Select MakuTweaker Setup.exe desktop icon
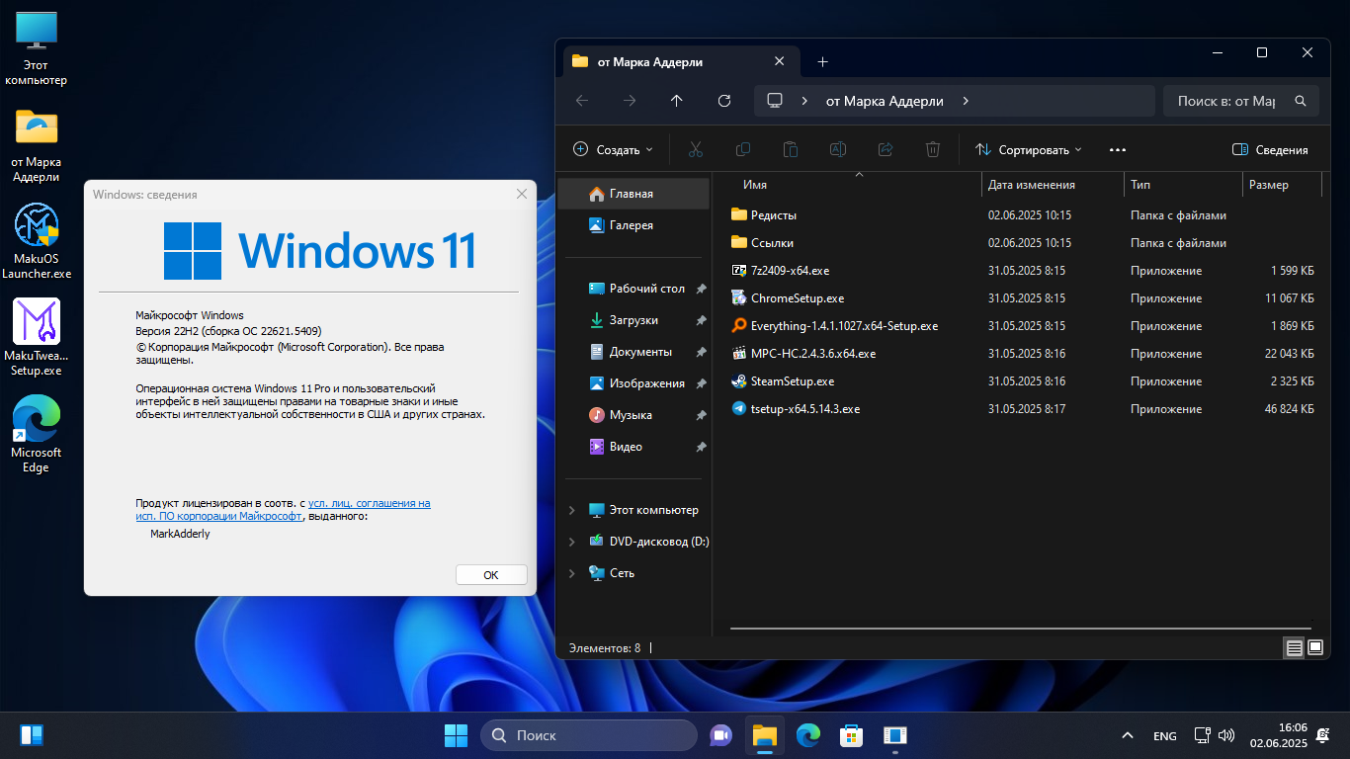 tap(37, 337)
